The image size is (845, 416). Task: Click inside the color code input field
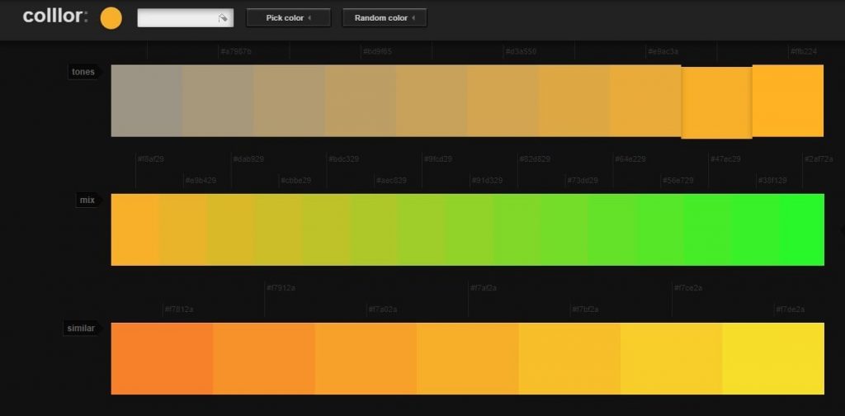tap(177, 18)
